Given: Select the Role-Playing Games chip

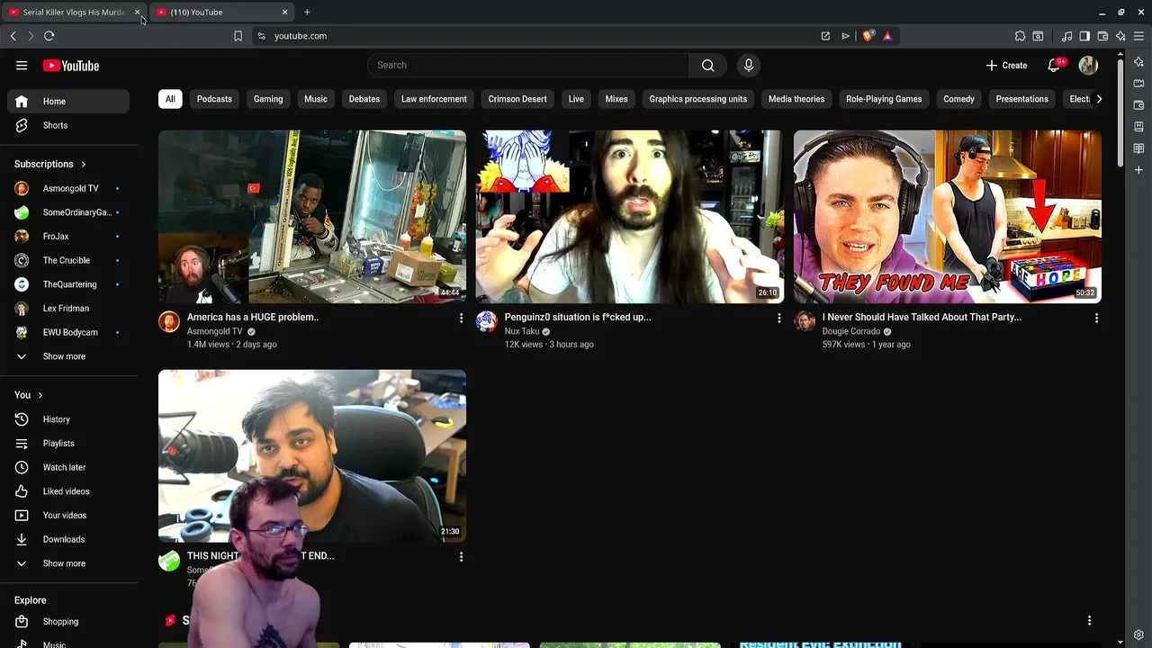Looking at the screenshot, I should [884, 99].
